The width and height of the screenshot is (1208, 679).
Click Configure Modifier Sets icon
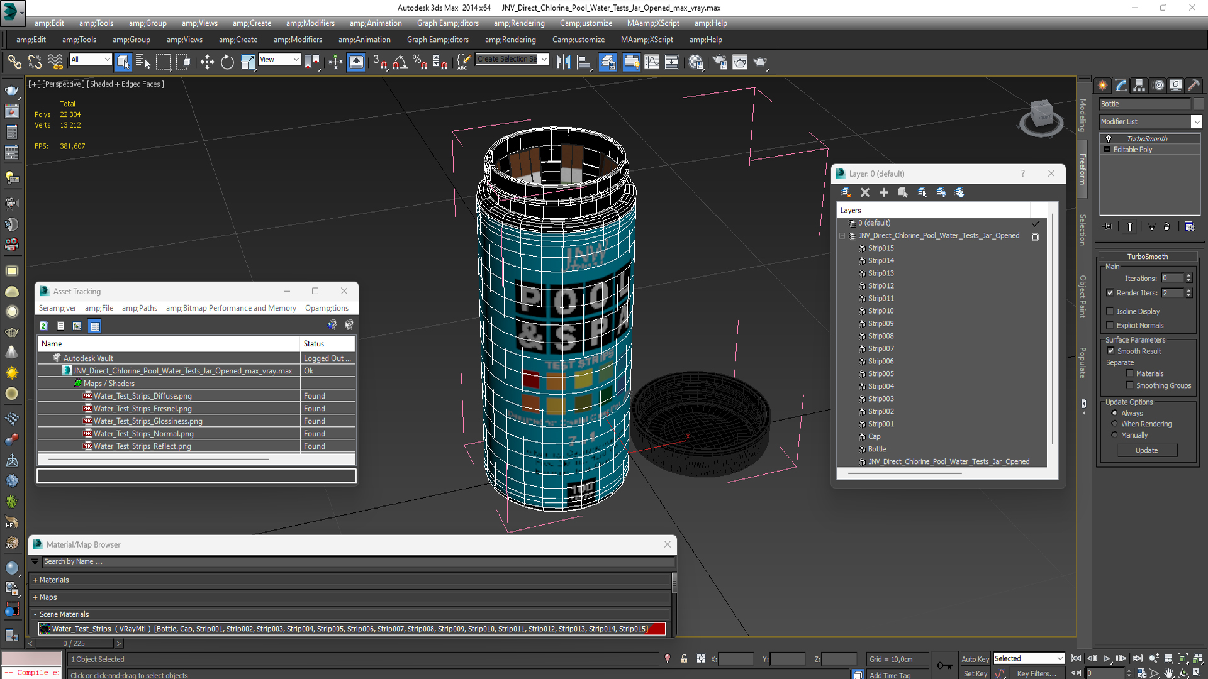point(1189,226)
